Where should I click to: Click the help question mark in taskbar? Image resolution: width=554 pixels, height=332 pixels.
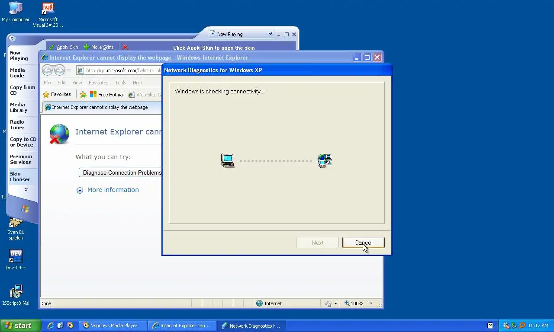pyautogui.click(x=490, y=326)
